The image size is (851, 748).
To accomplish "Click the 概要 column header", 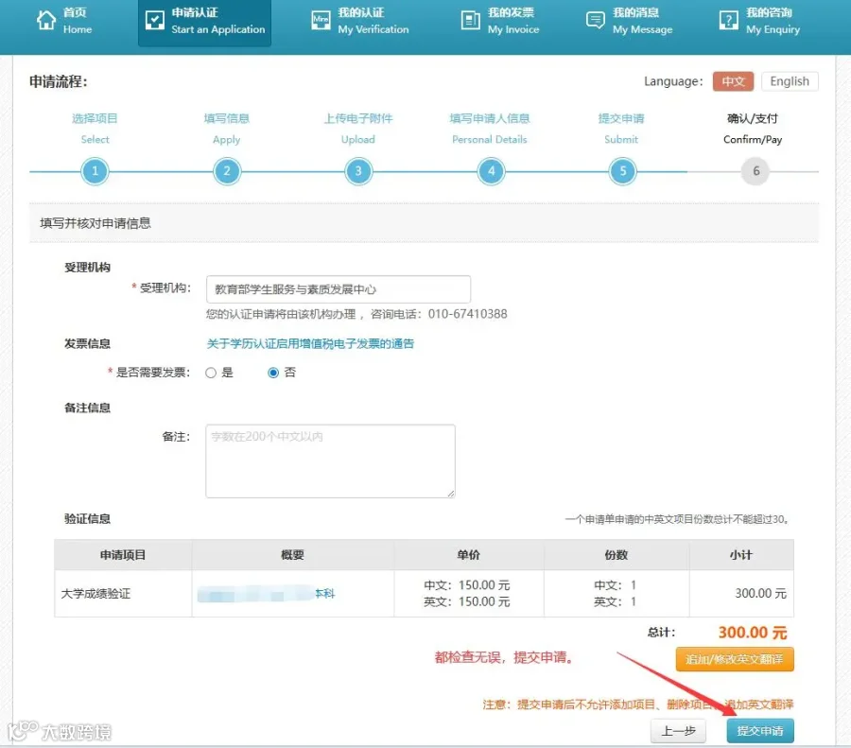I will 292,555.
